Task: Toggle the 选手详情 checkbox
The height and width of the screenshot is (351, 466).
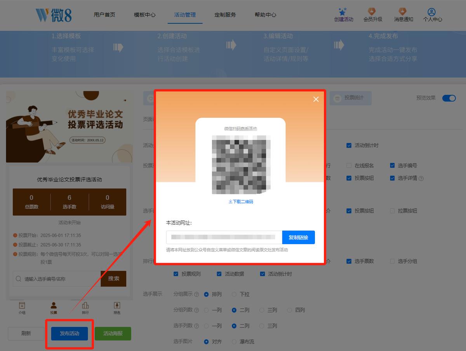Action: pyautogui.click(x=393, y=178)
